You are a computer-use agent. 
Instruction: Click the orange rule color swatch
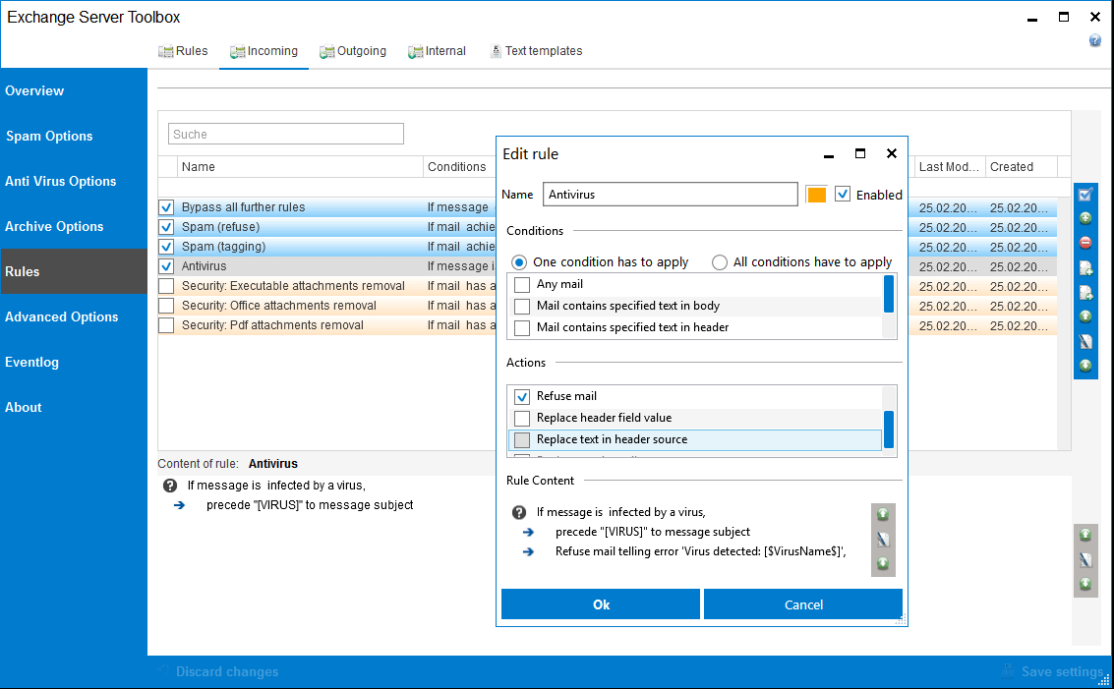(x=816, y=195)
